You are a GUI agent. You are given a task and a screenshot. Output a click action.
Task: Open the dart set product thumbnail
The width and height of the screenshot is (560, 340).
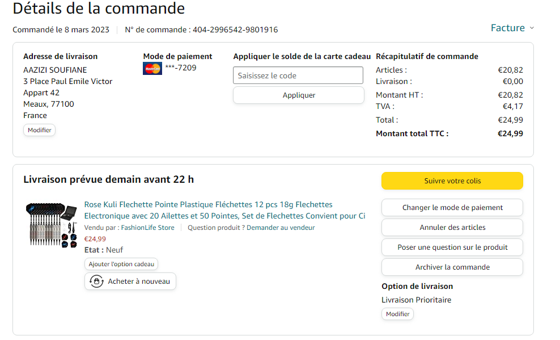pyautogui.click(x=53, y=225)
